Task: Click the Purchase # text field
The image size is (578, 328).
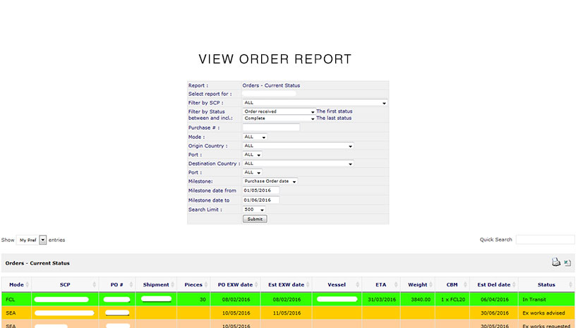Action: (271, 128)
